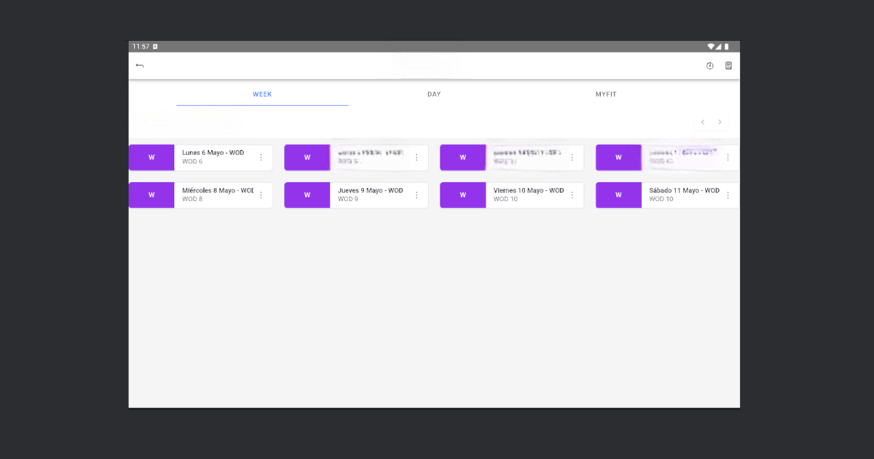The width and height of the screenshot is (874, 459).
Task: Open three-dot menu for Lunes 6 Mayo
Action: click(x=261, y=157)
